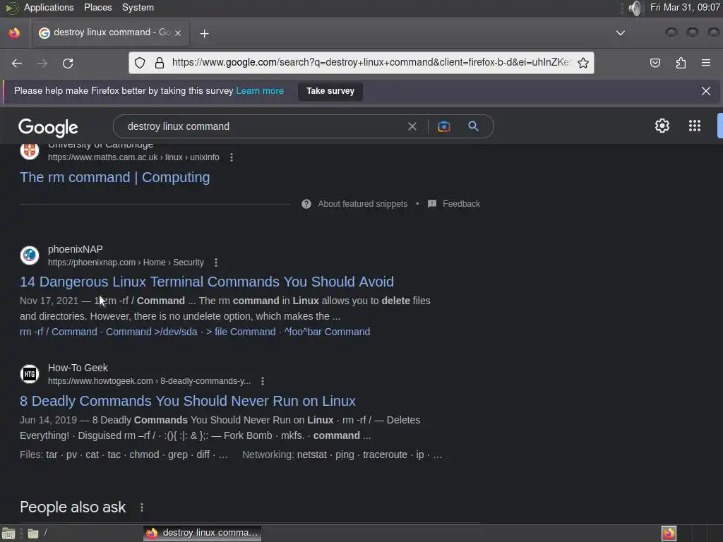
Task: Close the destroy linux command tab
Action: (x=178, y=33)
